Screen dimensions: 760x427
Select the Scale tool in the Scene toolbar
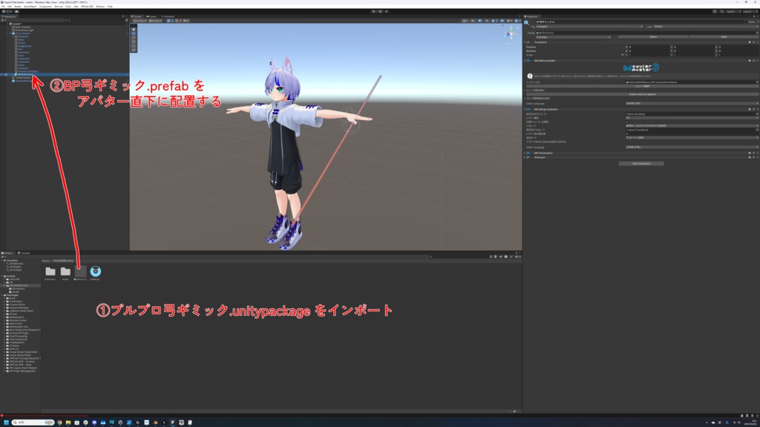134,42
